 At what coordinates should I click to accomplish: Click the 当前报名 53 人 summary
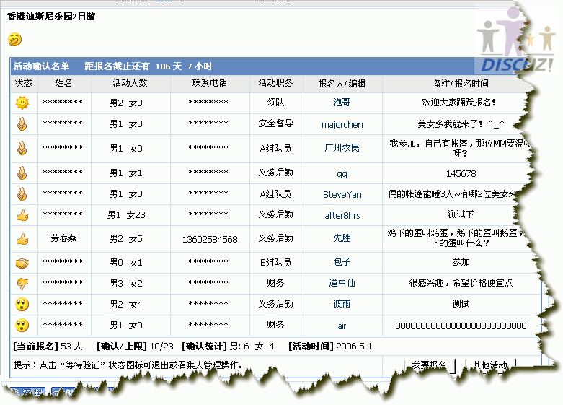(48, 347)
